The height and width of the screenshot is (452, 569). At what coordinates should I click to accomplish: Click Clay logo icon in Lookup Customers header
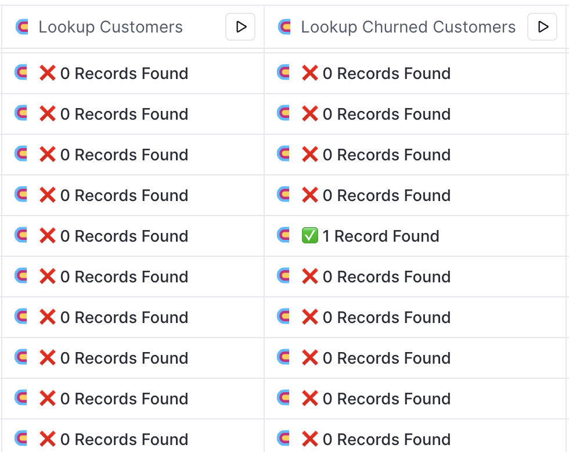[x=22, y=27]
